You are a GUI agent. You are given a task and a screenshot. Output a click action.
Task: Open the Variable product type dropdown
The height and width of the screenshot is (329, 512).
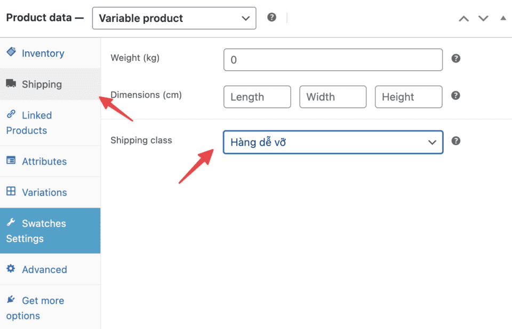[174, 18]
